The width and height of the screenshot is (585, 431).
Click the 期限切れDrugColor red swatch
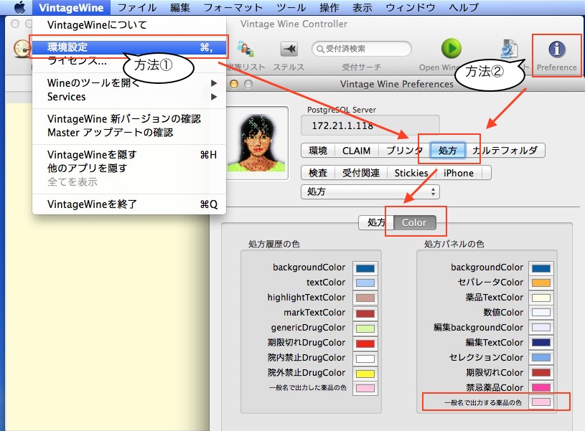(x=365, y=343)
